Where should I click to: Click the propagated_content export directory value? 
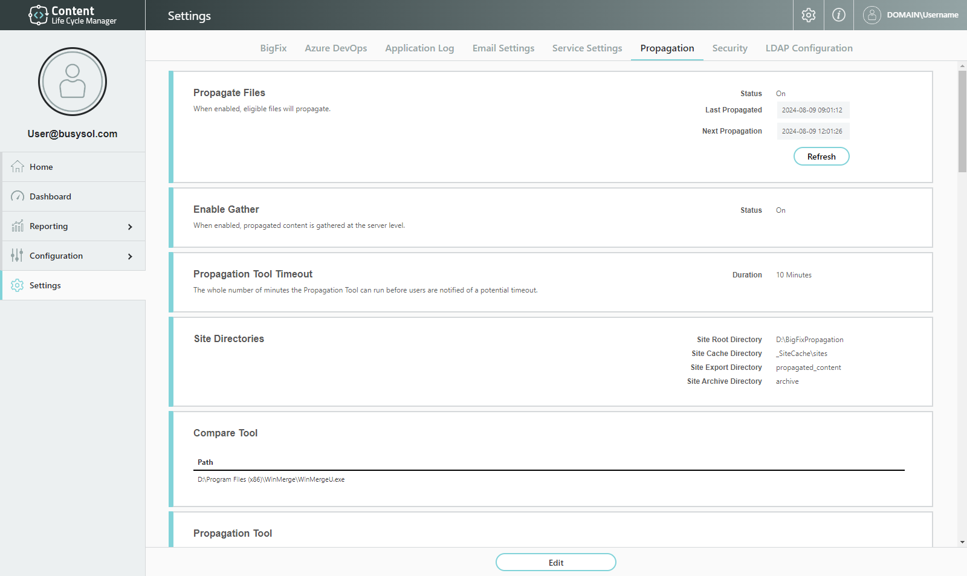tap(809, 367)
